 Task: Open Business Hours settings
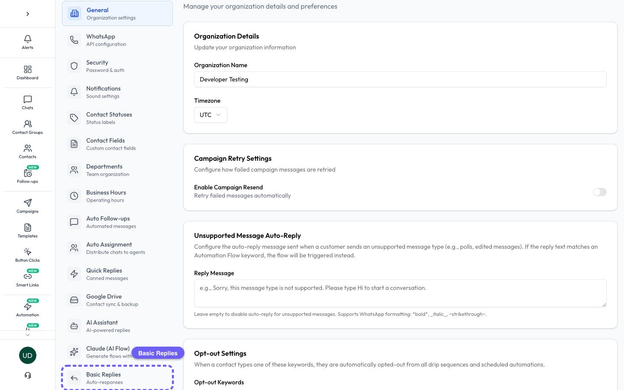coord(117,196)
